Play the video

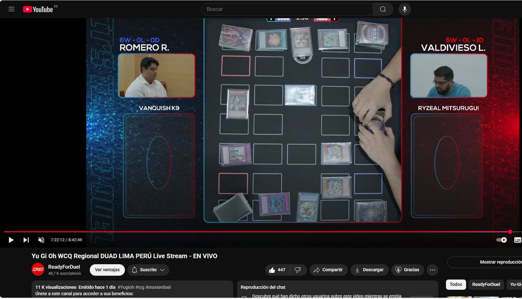[x=11, y=240]
